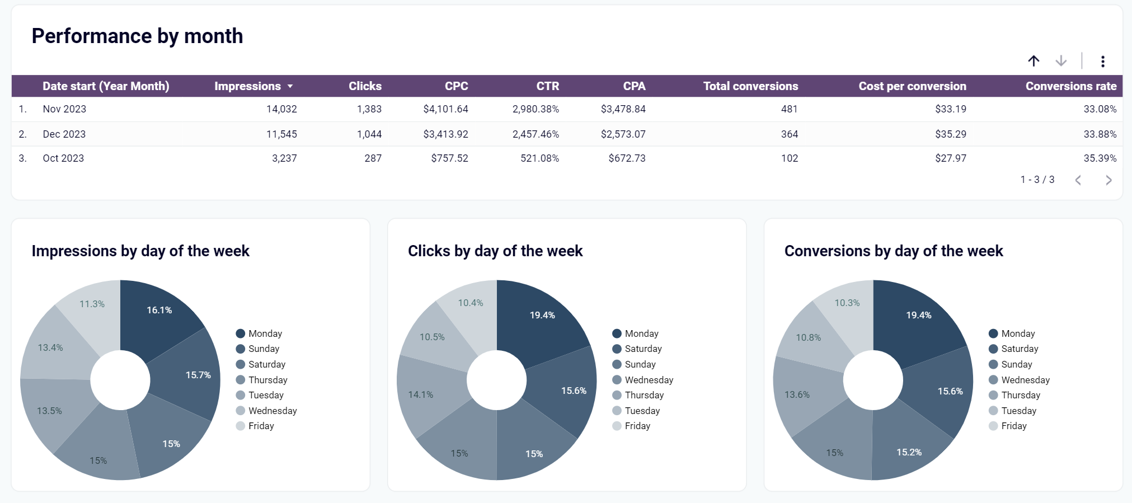Screen dimensions: 1132x503
Task: Select the Monday legend marker in Clicks chart
Action: coord(617,333)
